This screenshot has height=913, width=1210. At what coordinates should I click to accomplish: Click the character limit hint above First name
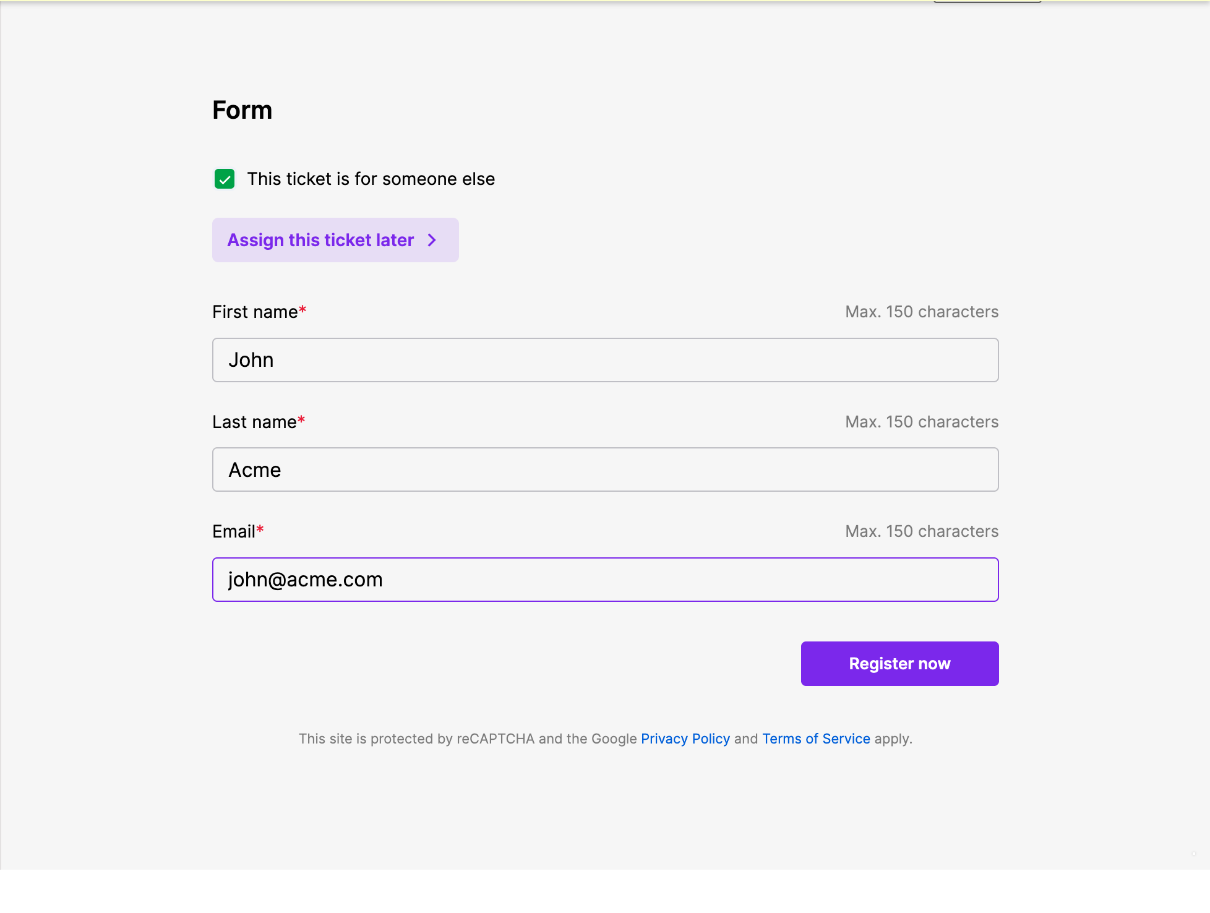[922, 312]
